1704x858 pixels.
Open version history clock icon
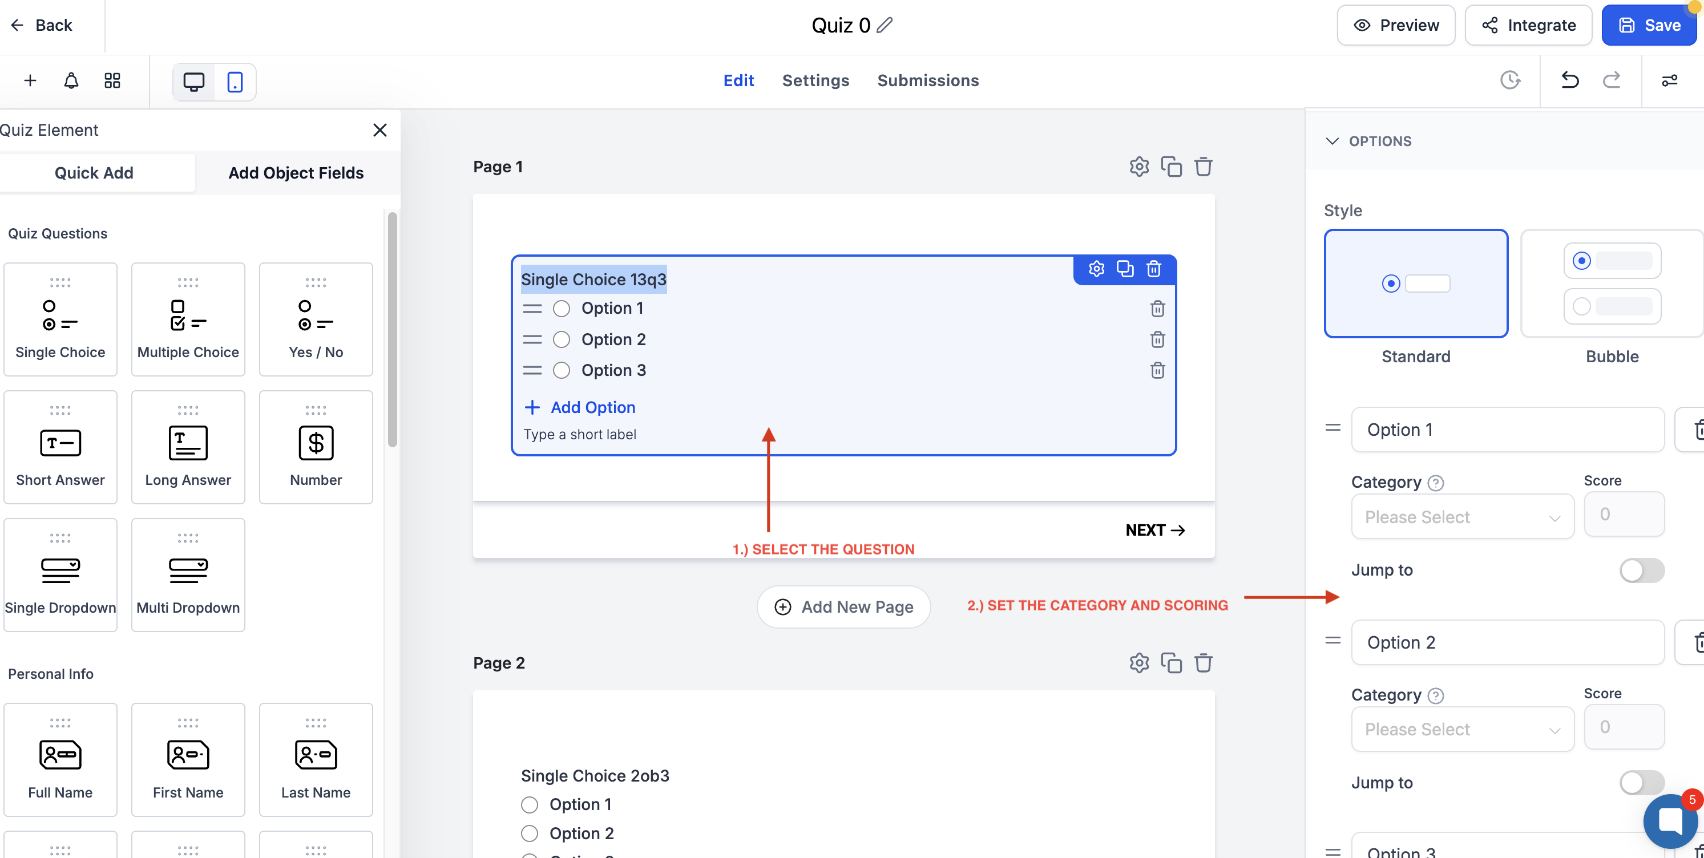point(1509,80)
